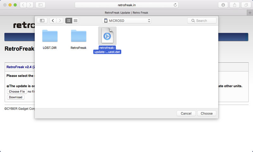Click the retrofreak.in address bar
This screenshot has width=253, height=152.
click(126, 5)
